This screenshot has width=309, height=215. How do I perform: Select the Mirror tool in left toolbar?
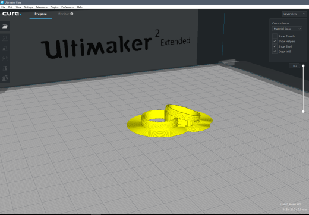[5, 68]
